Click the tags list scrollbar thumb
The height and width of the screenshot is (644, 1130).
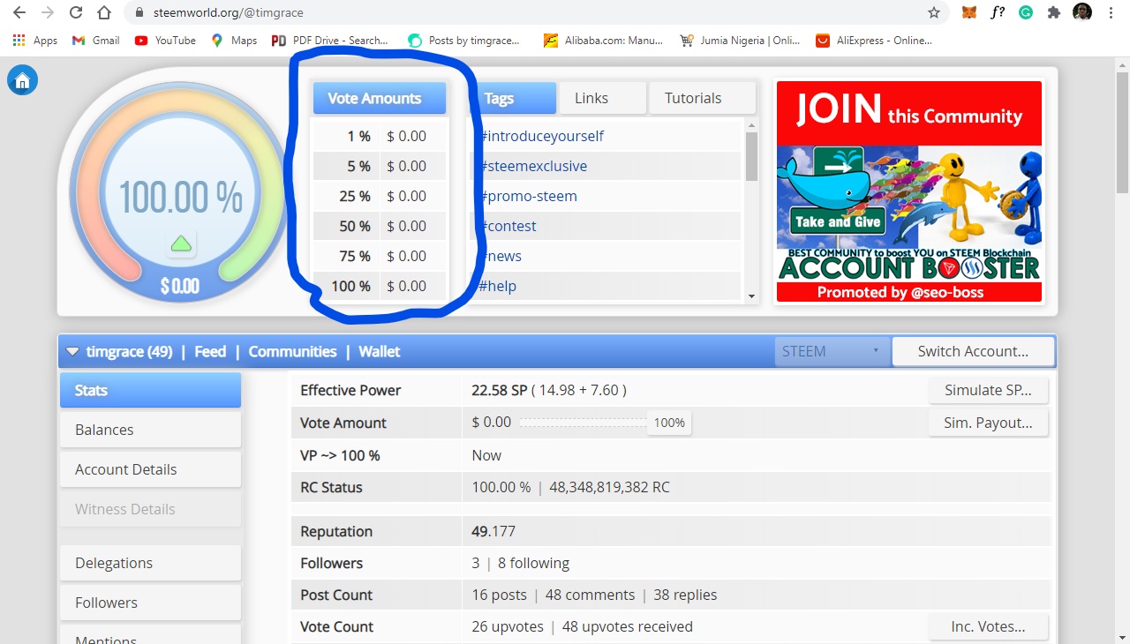[751, 156]
